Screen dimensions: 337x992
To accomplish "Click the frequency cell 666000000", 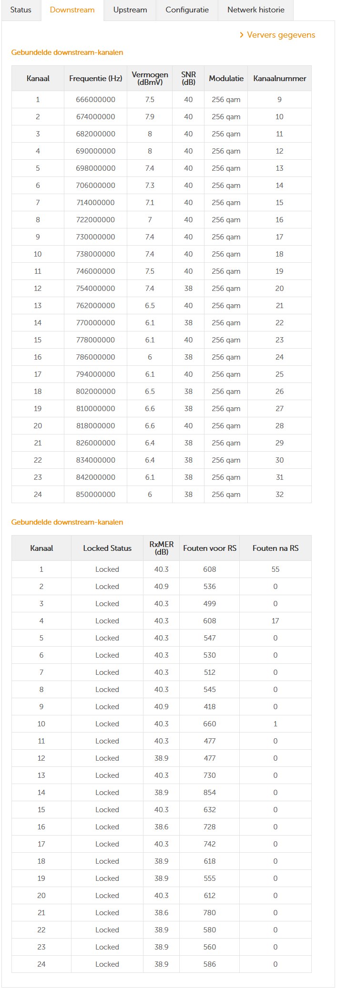I will (x=95, y=100).
